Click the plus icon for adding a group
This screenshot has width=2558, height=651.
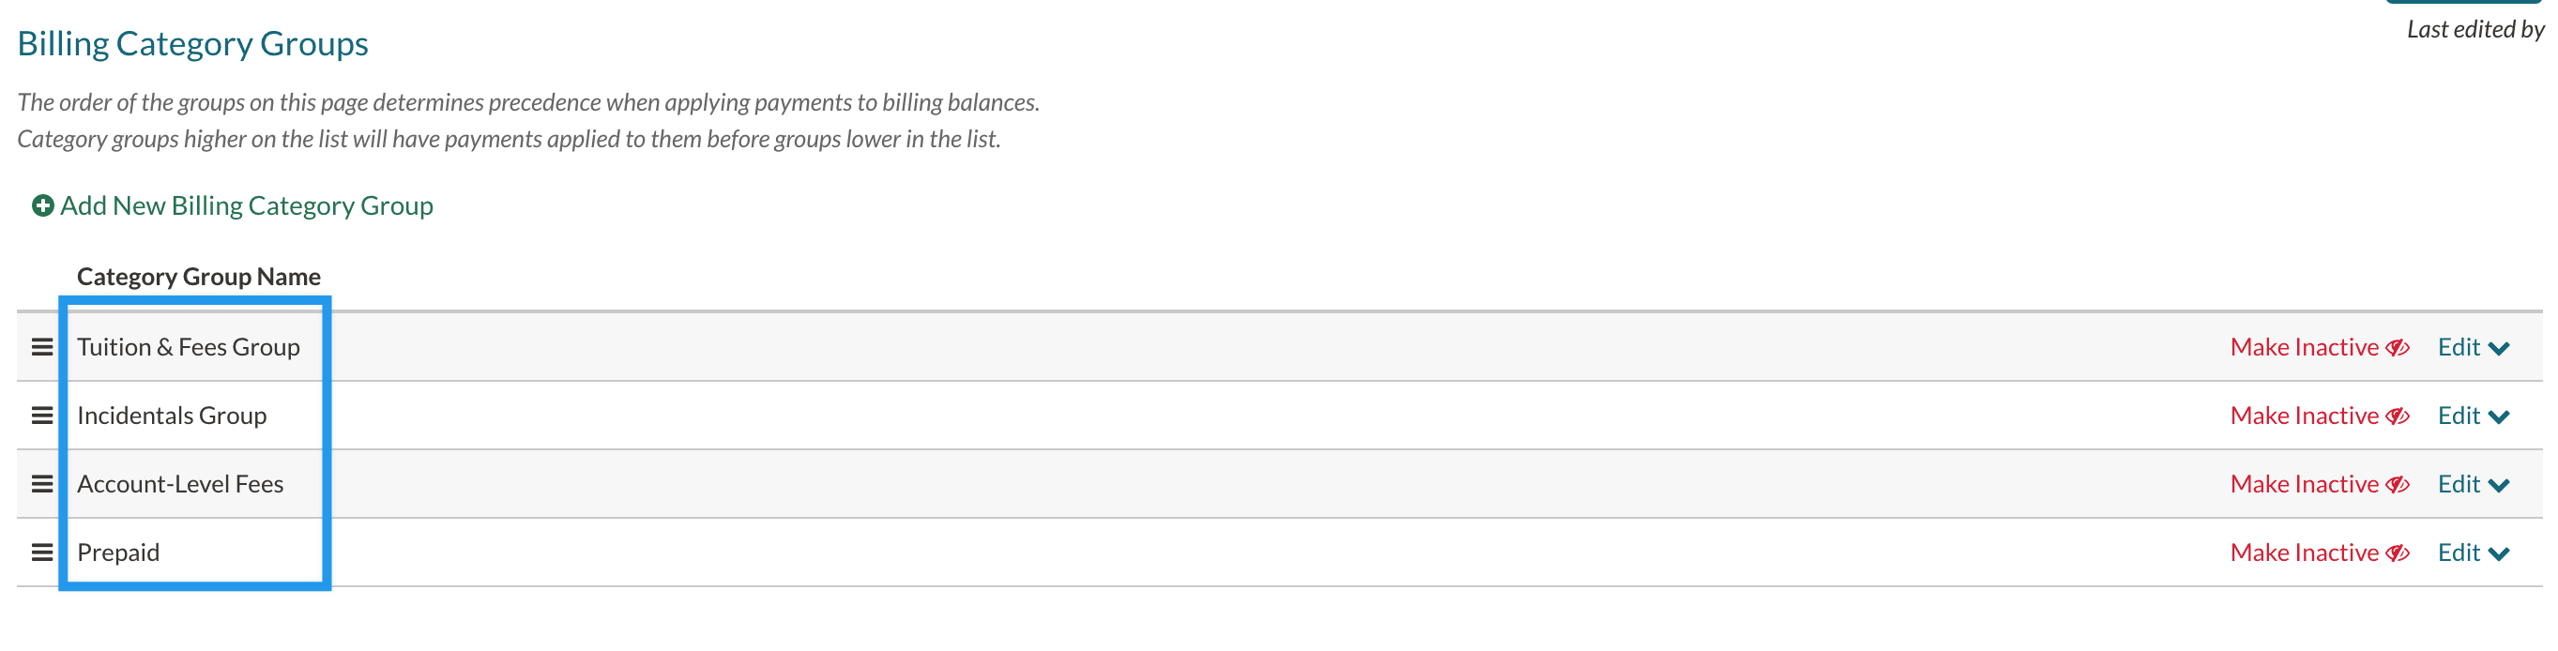click(x=43, y=205)
